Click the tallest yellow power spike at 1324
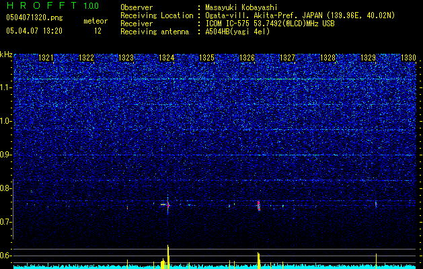The width and height of the screenshot is (423, 269). [168, 257]
